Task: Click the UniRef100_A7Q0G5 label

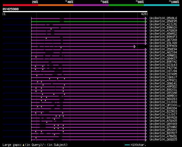Action: point(163,121)
